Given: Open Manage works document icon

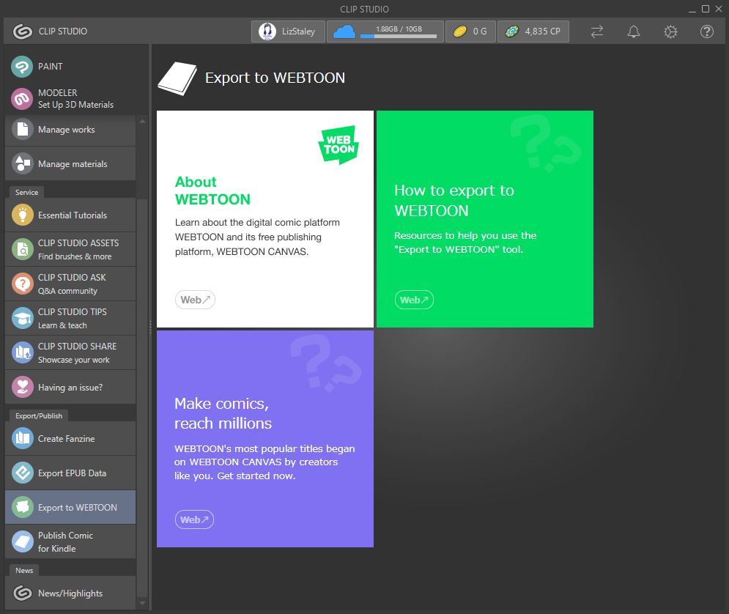Looking at the screenshot, I should click(22, 129).
